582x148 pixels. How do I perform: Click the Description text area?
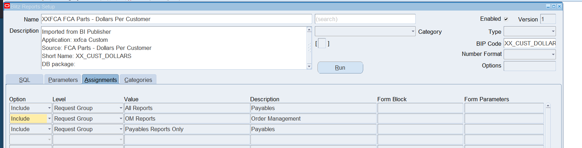[x=174, y=48]
